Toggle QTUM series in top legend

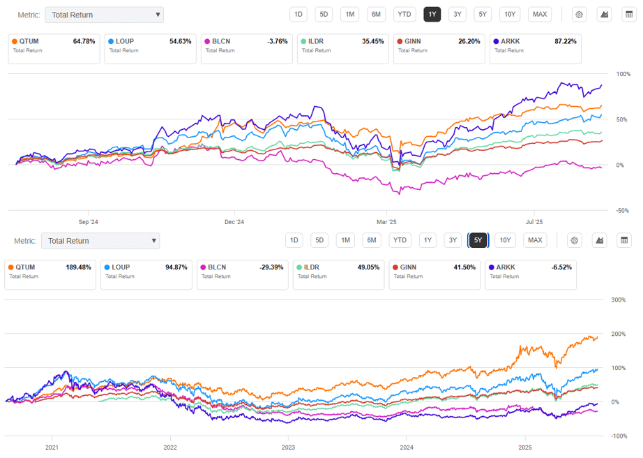coord(54,49)
